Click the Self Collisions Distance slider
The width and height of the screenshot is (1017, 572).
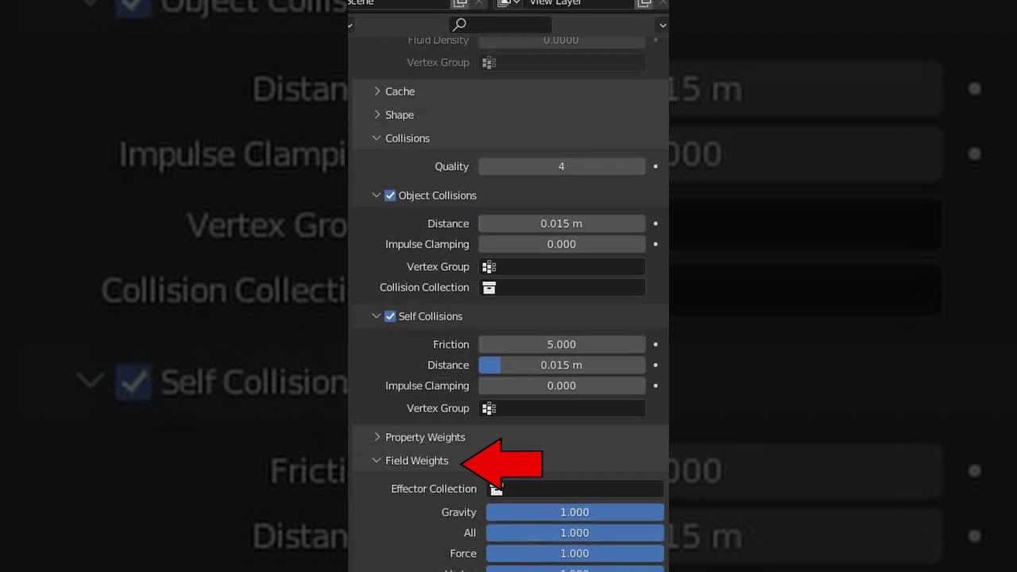562,365
